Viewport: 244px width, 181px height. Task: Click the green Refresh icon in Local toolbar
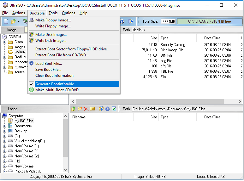114,109
